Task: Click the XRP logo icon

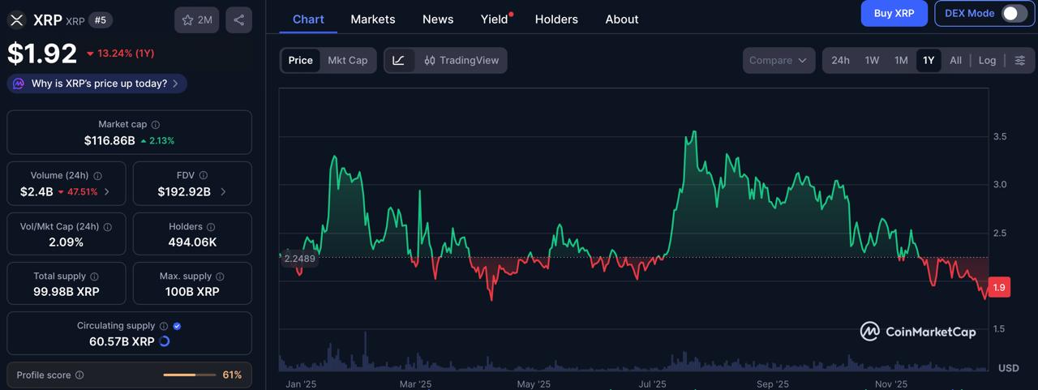Action: pos(16,19)
